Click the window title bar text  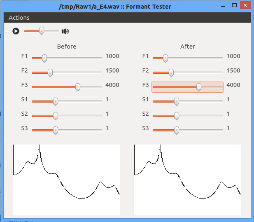click(x=115, y=7)
